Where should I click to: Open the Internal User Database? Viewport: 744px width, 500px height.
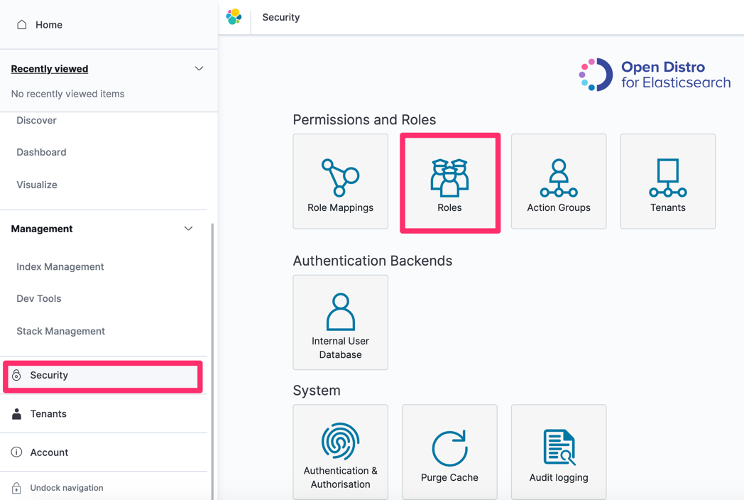pos(340,322)
